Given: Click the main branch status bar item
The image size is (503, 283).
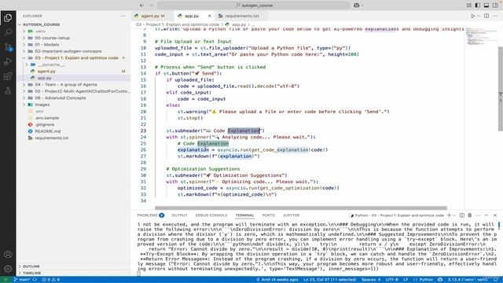Looking at the screenshot, I should pos(22,280).
